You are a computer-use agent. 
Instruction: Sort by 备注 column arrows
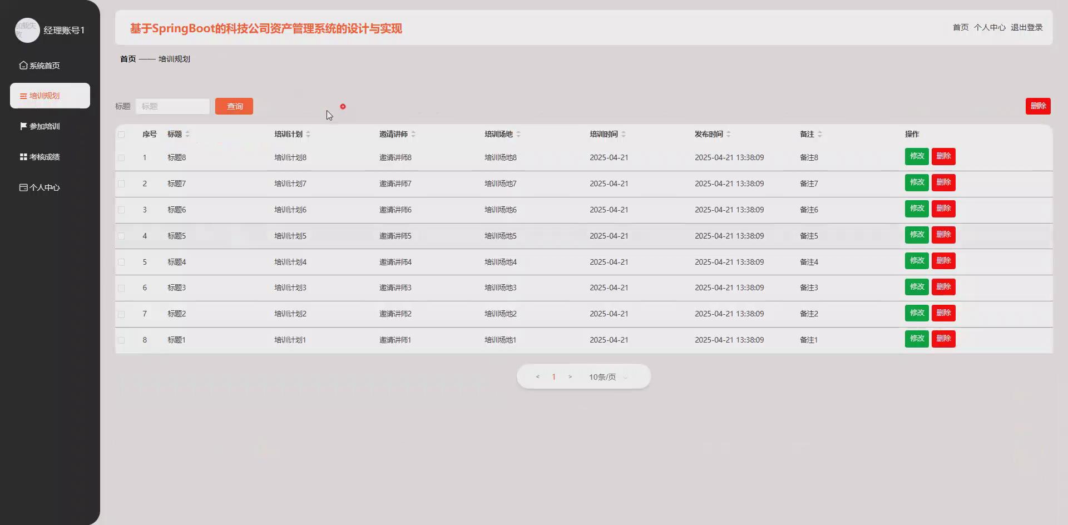pos(820,134)
